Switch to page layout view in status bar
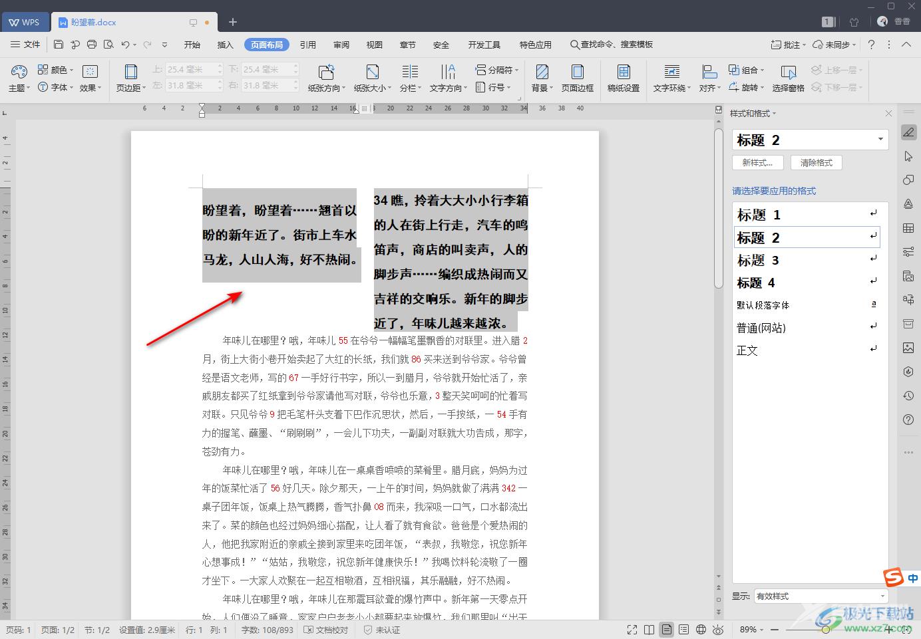The width and height of the screenshot is (921, 639). click(666, 630)
